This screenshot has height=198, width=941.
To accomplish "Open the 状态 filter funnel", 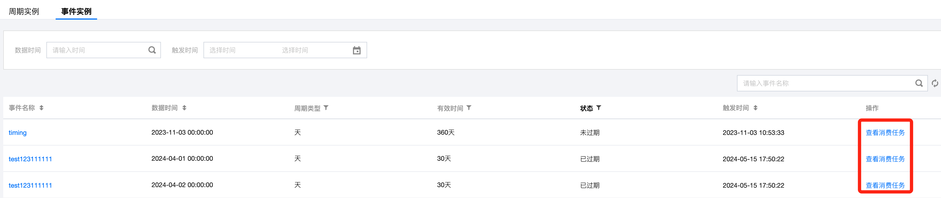I will [x=598, y=108].
